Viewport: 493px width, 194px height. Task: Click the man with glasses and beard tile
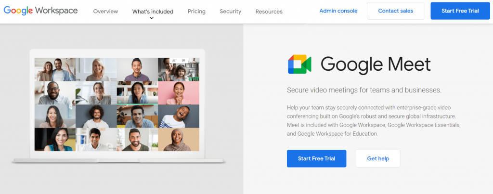pos(55,93)
